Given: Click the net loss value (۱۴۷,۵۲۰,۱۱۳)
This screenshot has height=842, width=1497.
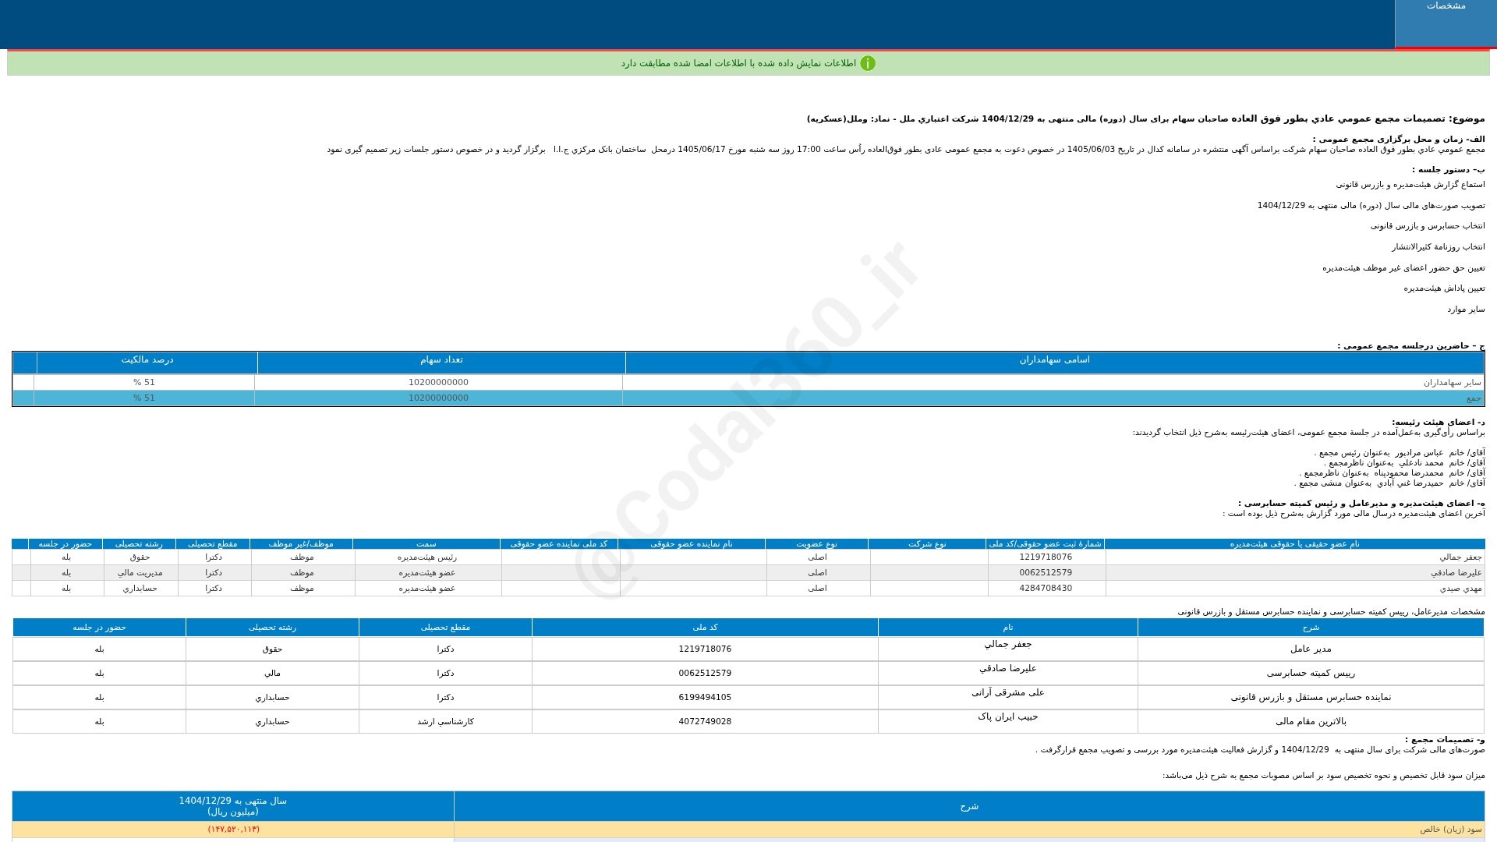Looking at the screenshot, I should [x=233, y=830].
